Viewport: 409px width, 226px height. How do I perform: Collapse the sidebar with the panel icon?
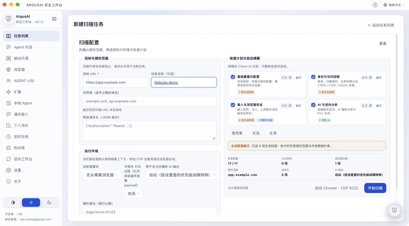54,19
